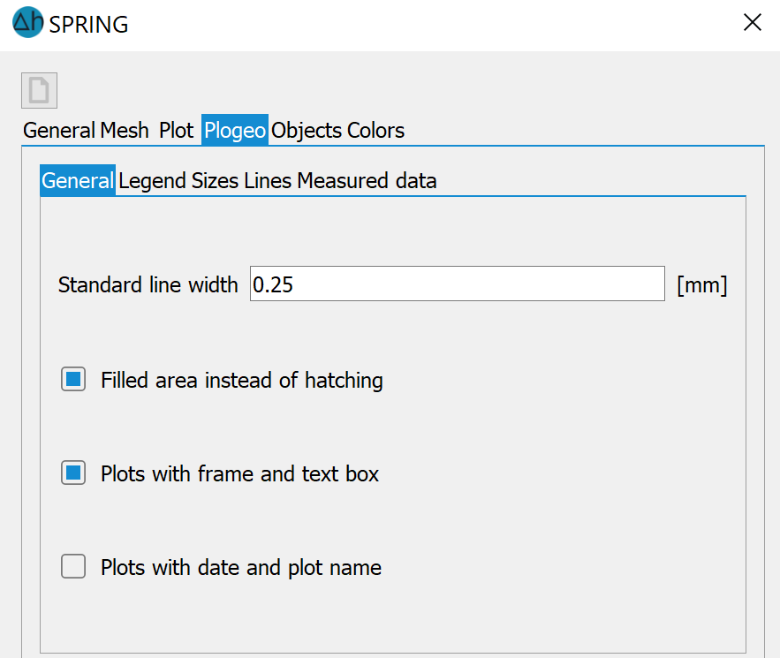The width and height of the screenshot is (780, 658).
Task: Click the Standard line width label
Action: tap(148, 285)
